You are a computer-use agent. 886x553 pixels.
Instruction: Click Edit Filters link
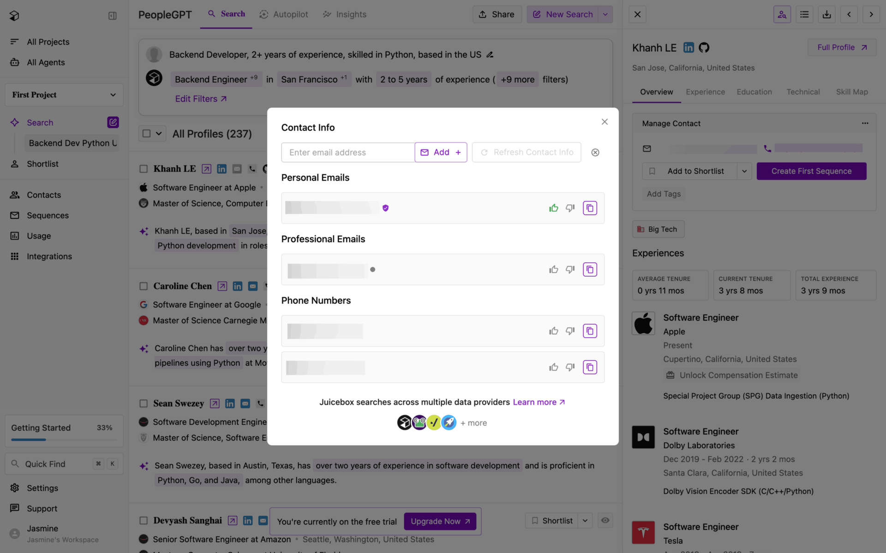click(201, 99)
